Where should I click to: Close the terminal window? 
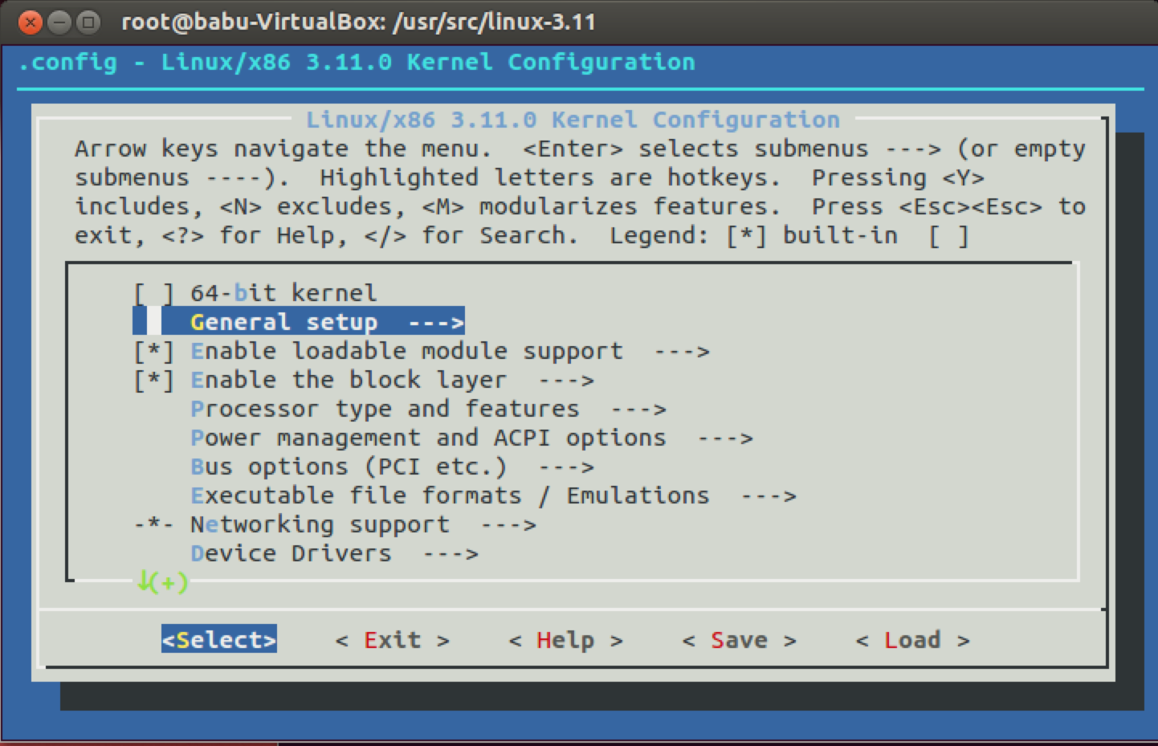point(30,22)
